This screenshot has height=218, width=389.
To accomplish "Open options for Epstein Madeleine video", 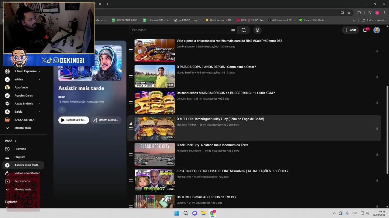I will [377, 180].
